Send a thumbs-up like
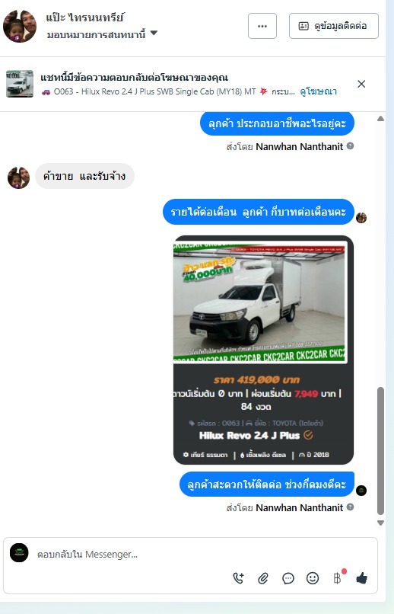Screen dimensions: 394x614 (362, 578)
